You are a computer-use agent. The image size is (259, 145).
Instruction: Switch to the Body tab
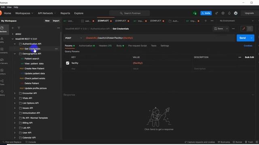[120, 46]
